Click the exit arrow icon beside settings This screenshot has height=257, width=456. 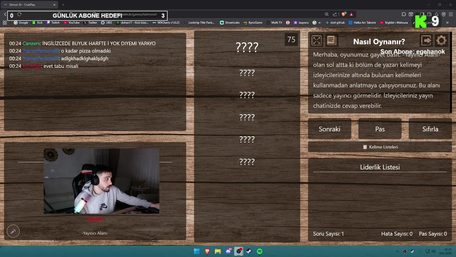click(426, 40)
